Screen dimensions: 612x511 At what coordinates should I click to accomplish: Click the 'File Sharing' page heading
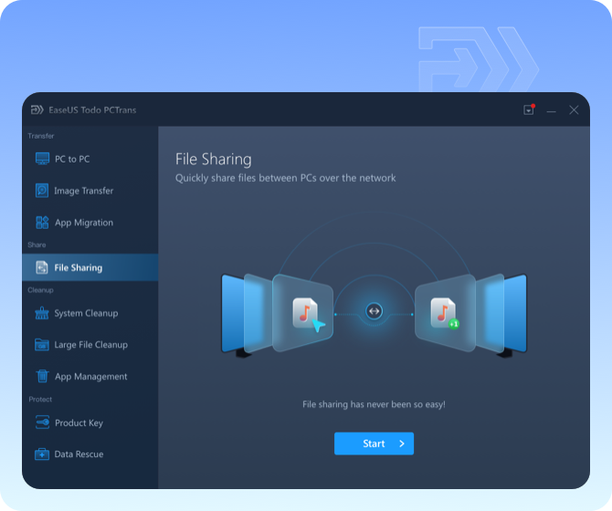tap(214, 160)
